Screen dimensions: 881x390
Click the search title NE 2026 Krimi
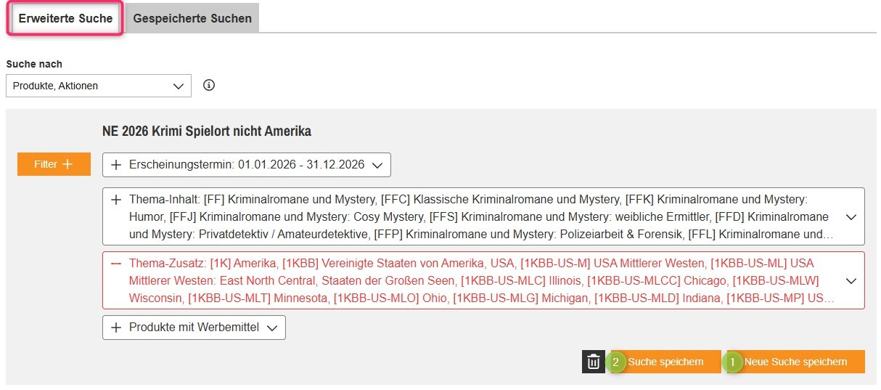click(207, 131)
